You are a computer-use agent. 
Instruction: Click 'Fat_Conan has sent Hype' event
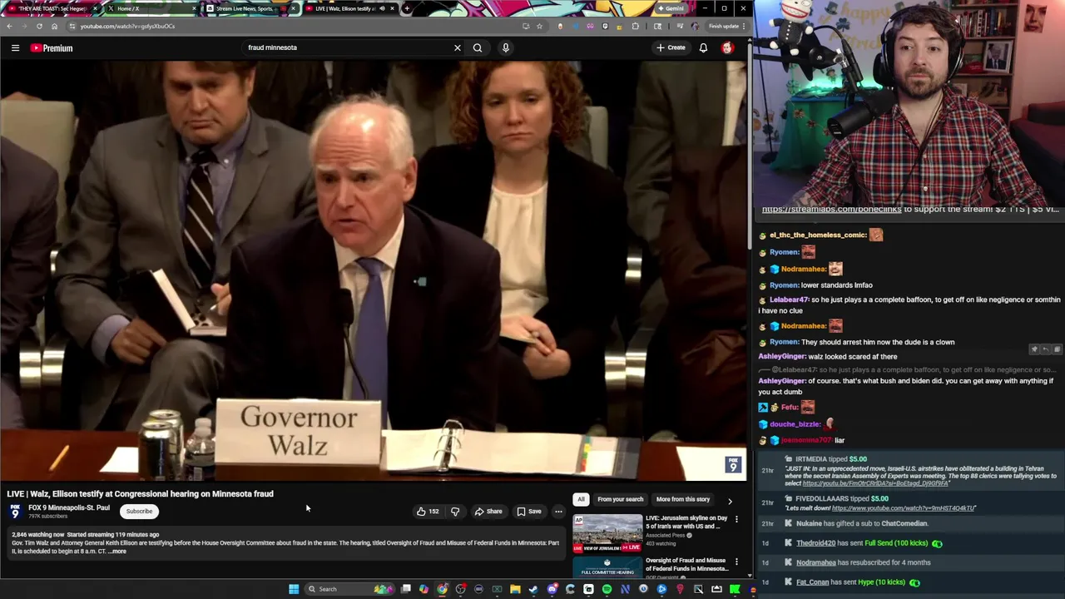859,582
